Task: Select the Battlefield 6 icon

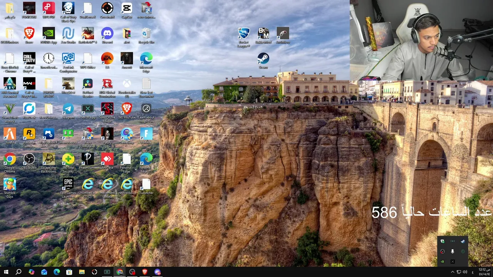Action: (x=88, y=35)
